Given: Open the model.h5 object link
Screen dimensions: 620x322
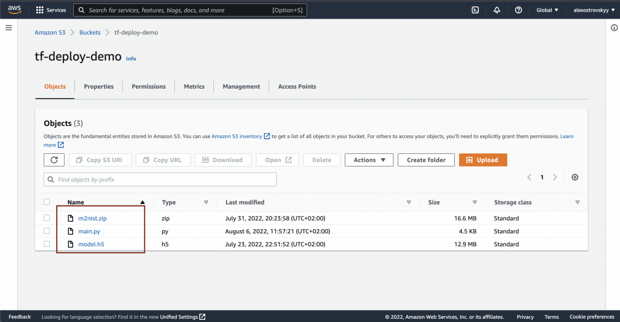Looking at the screenshot, I should (x=91, y=244).
